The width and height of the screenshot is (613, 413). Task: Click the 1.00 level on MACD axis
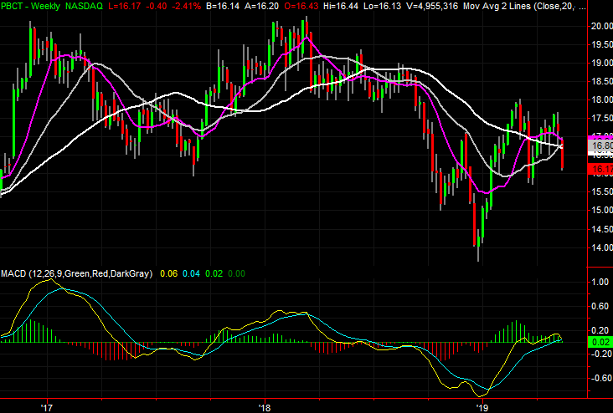coord(600,283)
